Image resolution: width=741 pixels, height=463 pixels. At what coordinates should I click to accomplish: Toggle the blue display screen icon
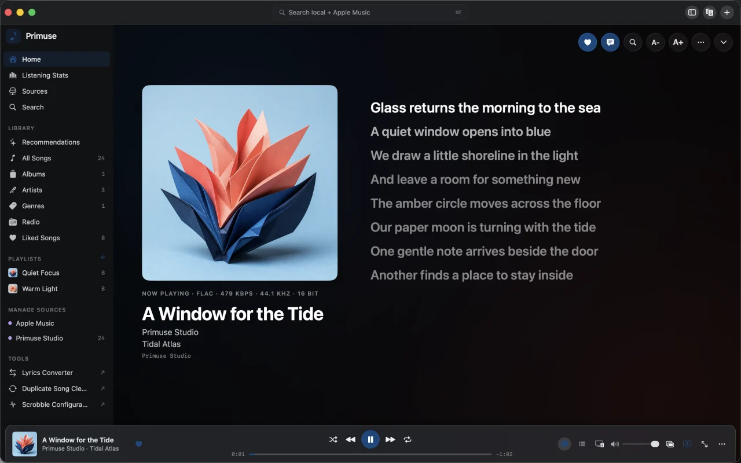[x=687, y=444]
